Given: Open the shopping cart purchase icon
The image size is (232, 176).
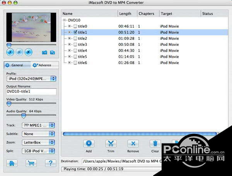Looking at the screenshot, I should (31, 163).
